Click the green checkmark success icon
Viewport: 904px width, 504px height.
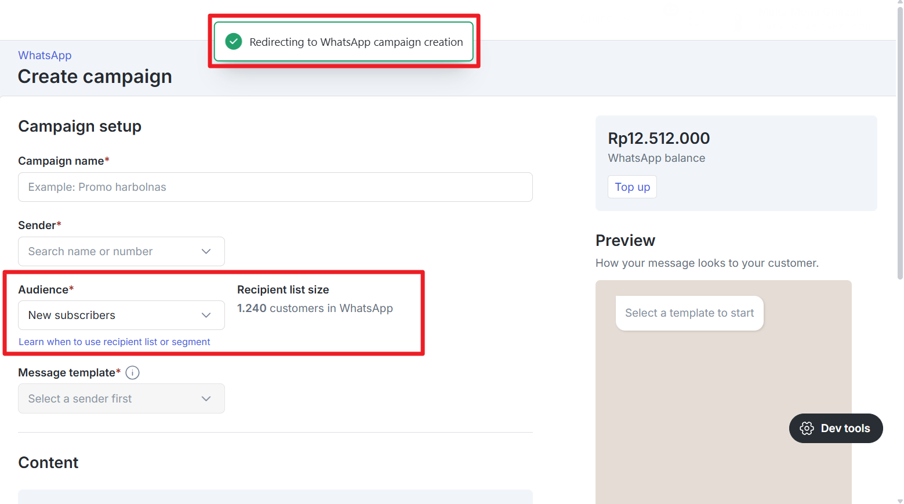point(234,42)
